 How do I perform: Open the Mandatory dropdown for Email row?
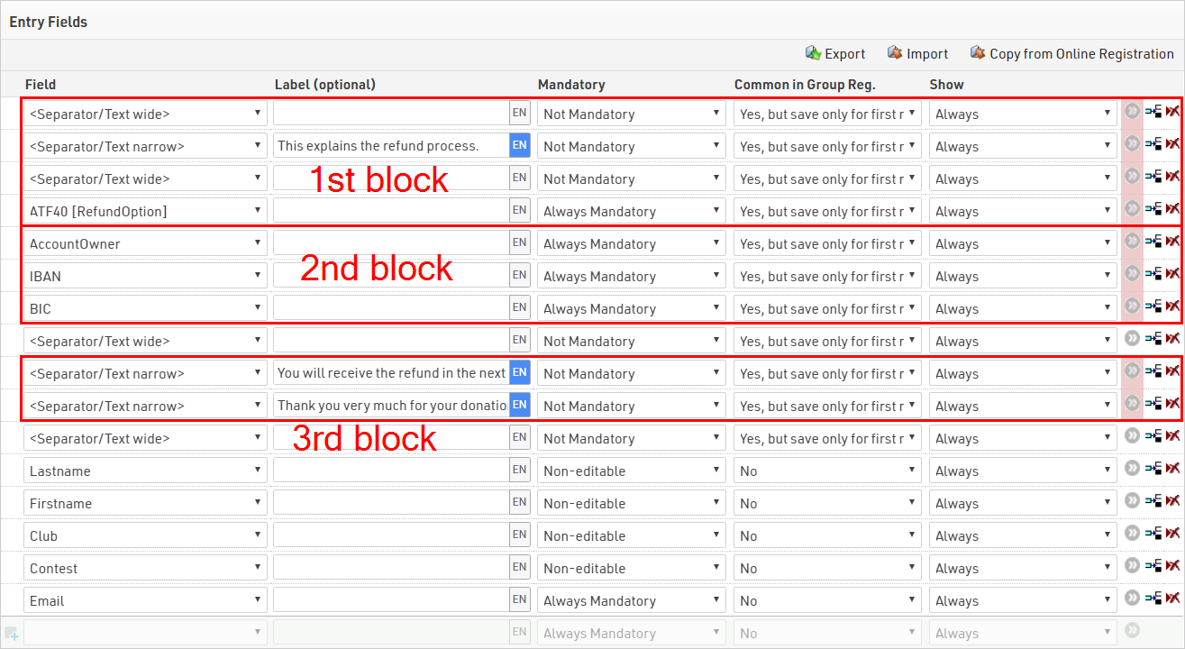point(632,600)
